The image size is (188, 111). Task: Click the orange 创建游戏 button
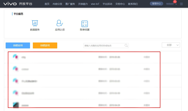point(45,45)
